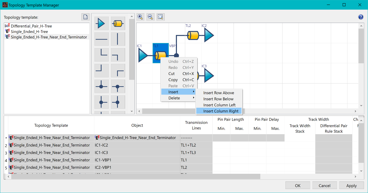The height and width of the screenshot is (193, 368).
Task: Zoom in on the topology canvas
Action: click(140, 17)
